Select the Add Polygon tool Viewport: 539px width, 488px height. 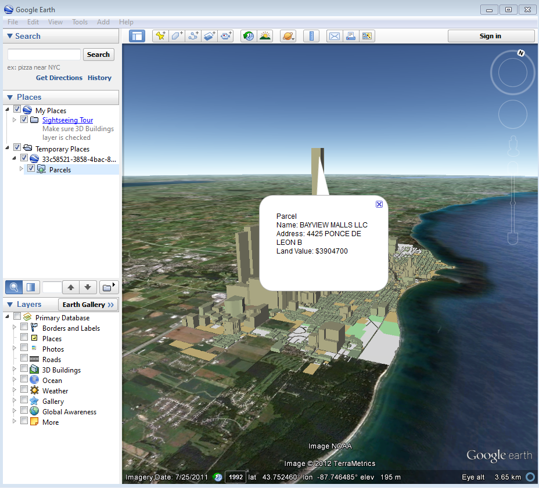point(177,36)
